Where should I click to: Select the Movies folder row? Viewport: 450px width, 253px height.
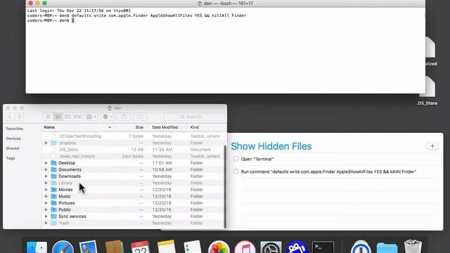132,190
